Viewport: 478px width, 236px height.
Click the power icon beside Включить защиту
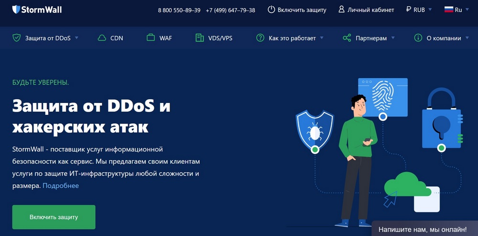click(x=271, y=10)
